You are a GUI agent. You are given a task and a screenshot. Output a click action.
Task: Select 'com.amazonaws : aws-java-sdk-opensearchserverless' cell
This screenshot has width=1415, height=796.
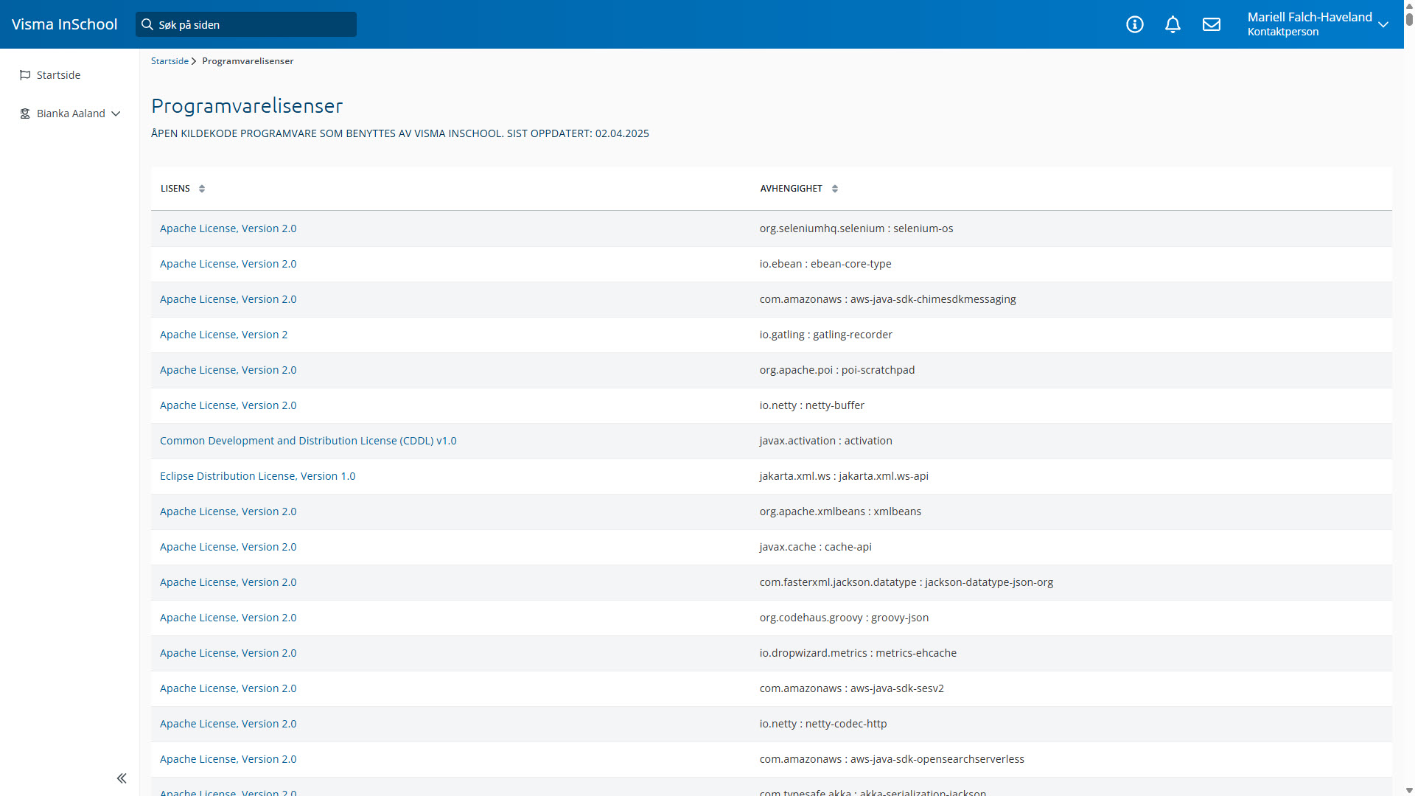pos(892,759)
